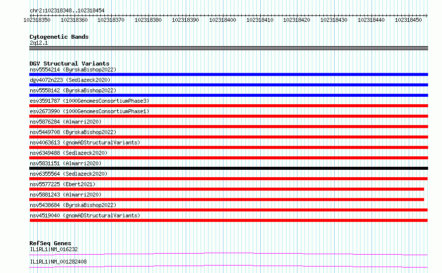Click the blue bar for nsv5558142
The image size is (442, 273).
tap(228, 95)
